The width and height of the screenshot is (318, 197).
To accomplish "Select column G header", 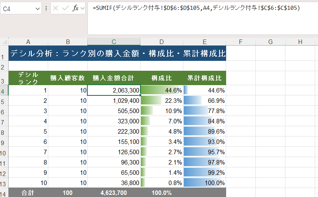I will [x=270, y=42].
